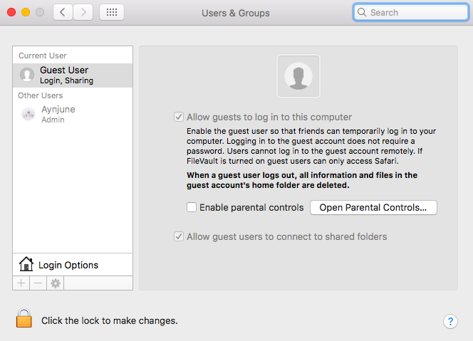Toggle Allow guests to log in checkbox
This screenshot has width=473, height=341.
pos(179,117)
